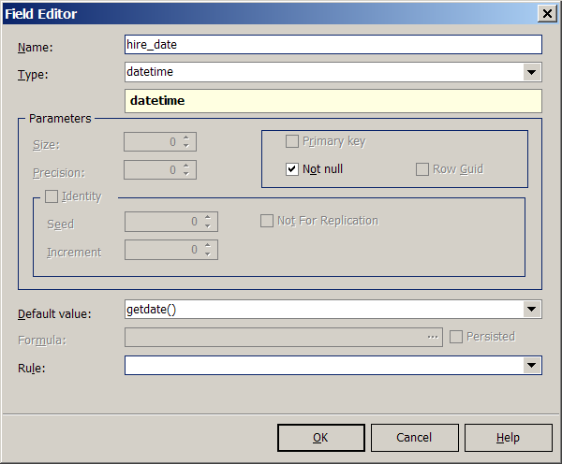Screen dimensions: 562x464
Task: Expand the Default value dropdown arrow
Action: click(x=532, y=309)
